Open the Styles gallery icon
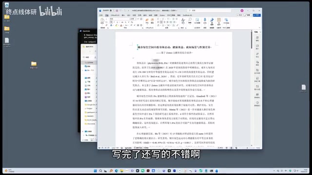This screenshot has width=312, height=175. (x=183, y=20)
